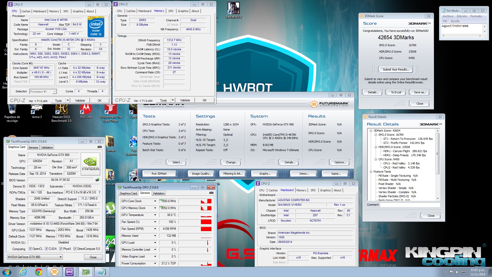Click the To Excel button
Viewport: 492px width, 277px height.
coord(396,92)
